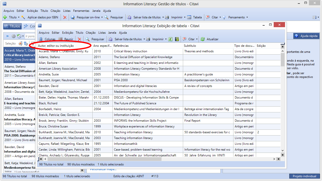Switch to Títulos tab in main window
322x181 pixels.
pos(12,26)
